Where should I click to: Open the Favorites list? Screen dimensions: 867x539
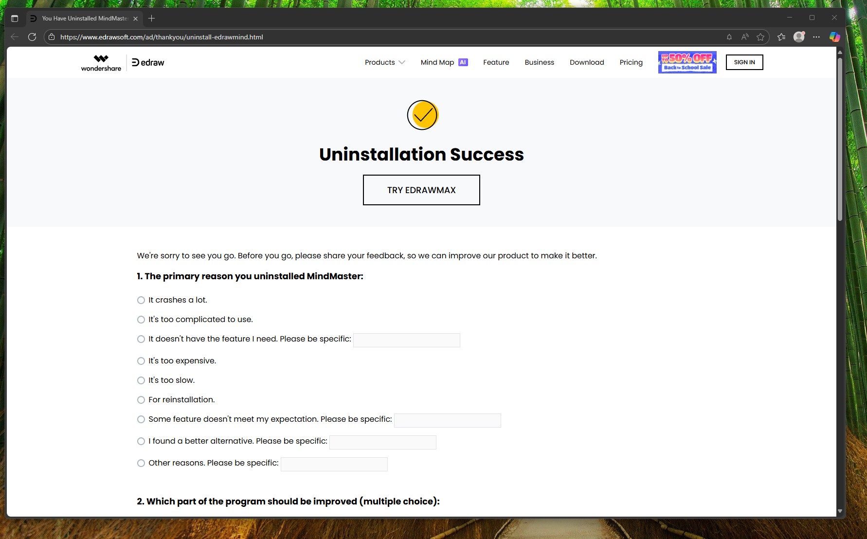tap(781, 37)
